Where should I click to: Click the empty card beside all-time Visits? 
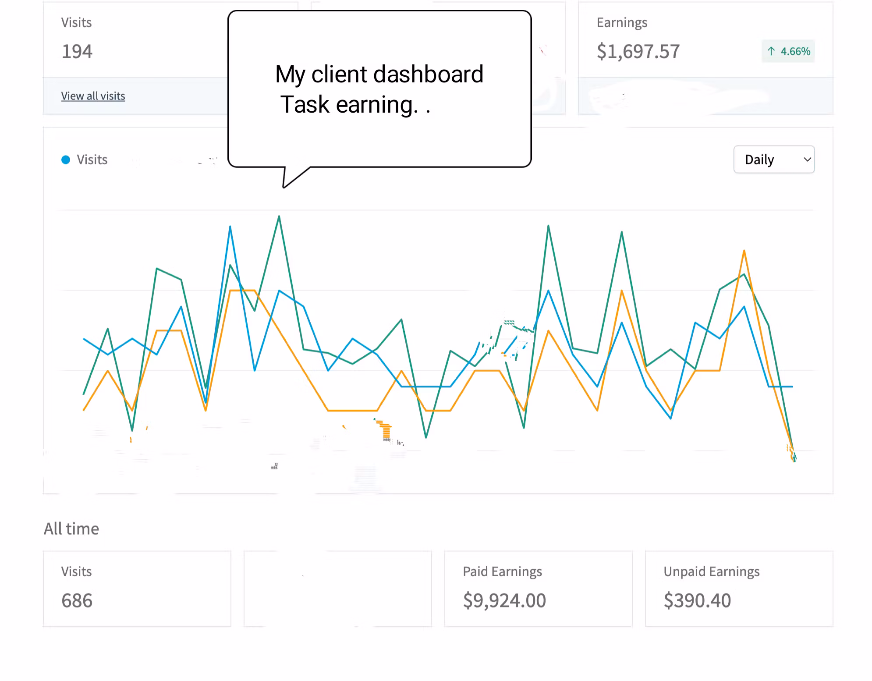(x=337, y=589)
